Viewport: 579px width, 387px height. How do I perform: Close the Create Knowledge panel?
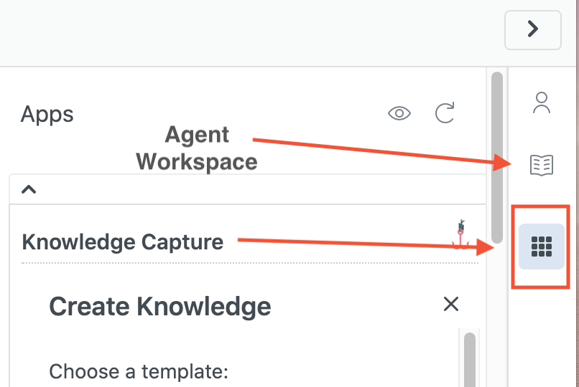pos(451,304)
